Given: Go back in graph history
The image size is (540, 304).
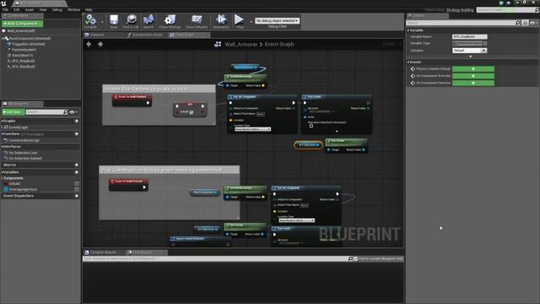Looking at the screenshot, I should pos(89,44).
